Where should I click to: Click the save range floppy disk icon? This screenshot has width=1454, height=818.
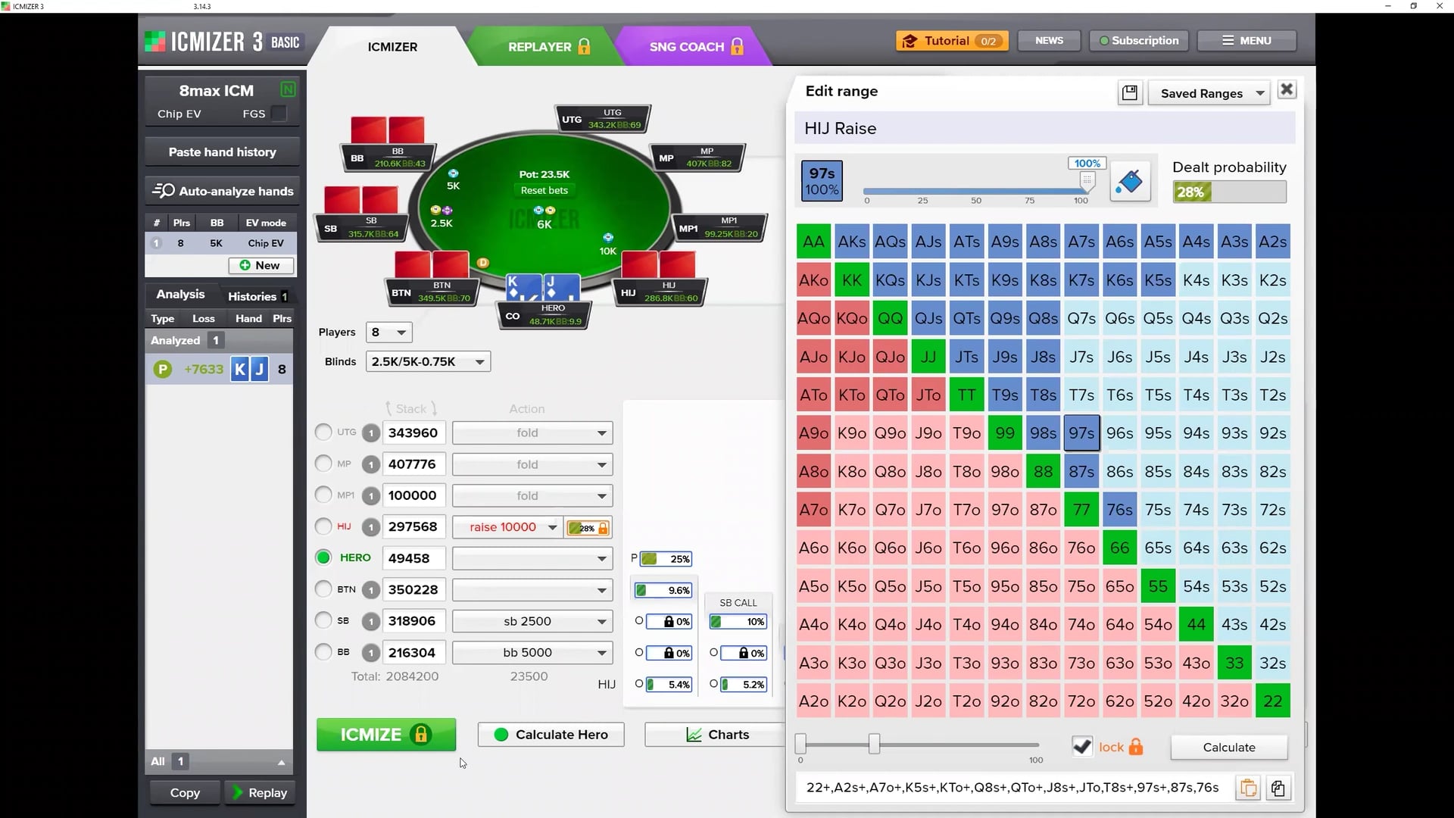click(1130, 93)
